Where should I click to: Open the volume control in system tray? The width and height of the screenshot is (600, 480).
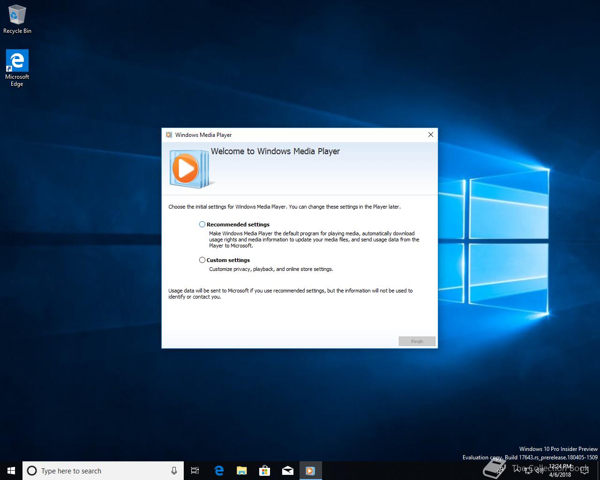539,471
